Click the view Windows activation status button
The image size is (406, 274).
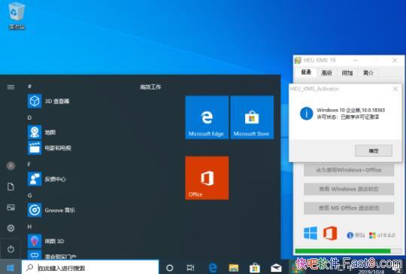click(349, 189)
